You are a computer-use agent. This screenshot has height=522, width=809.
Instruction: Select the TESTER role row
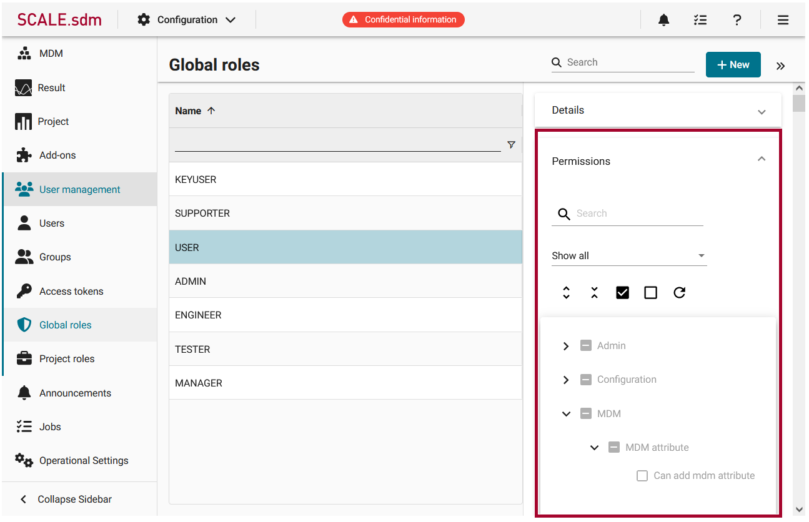[x=345, y=349]
